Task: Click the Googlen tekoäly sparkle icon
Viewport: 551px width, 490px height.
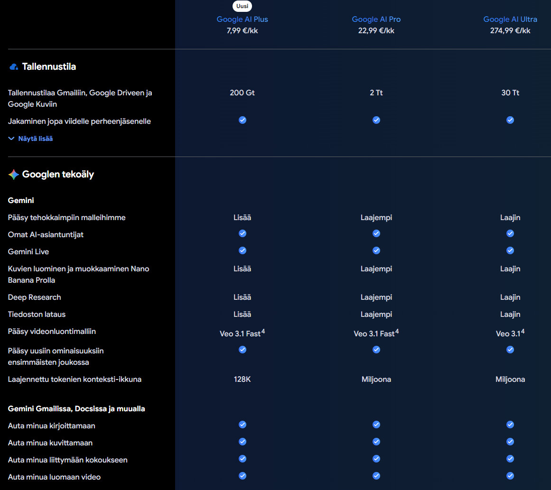Action: point(13,175)
